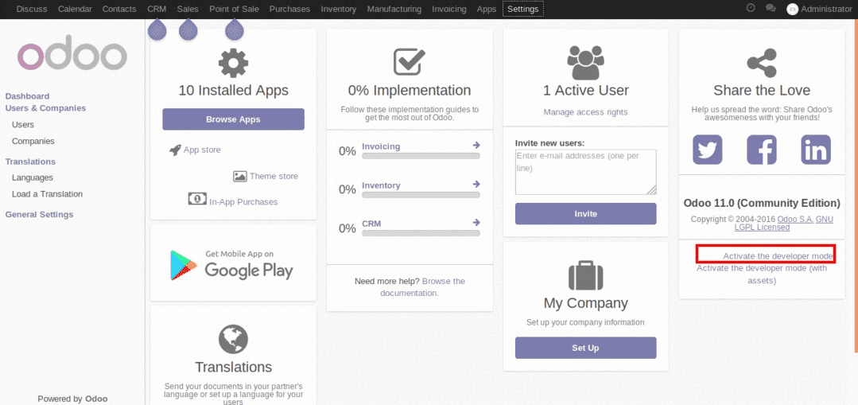Select Companies in the sidebar

pyautogui.click(x=33, y=141)
